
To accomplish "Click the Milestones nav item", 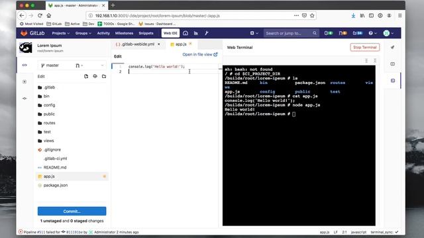I will 124,33.
